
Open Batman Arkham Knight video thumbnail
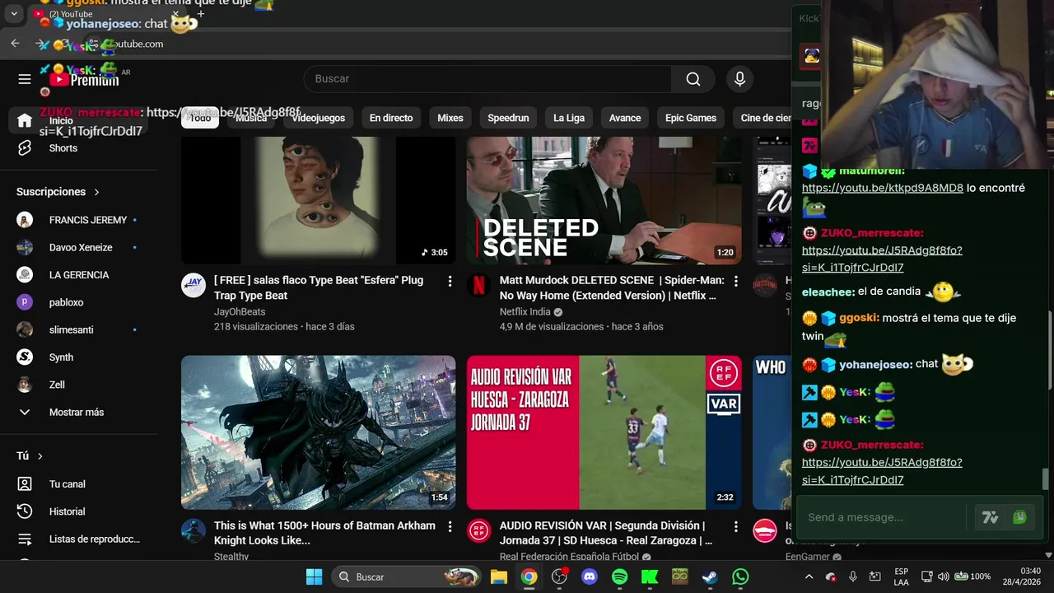[318, 432]
